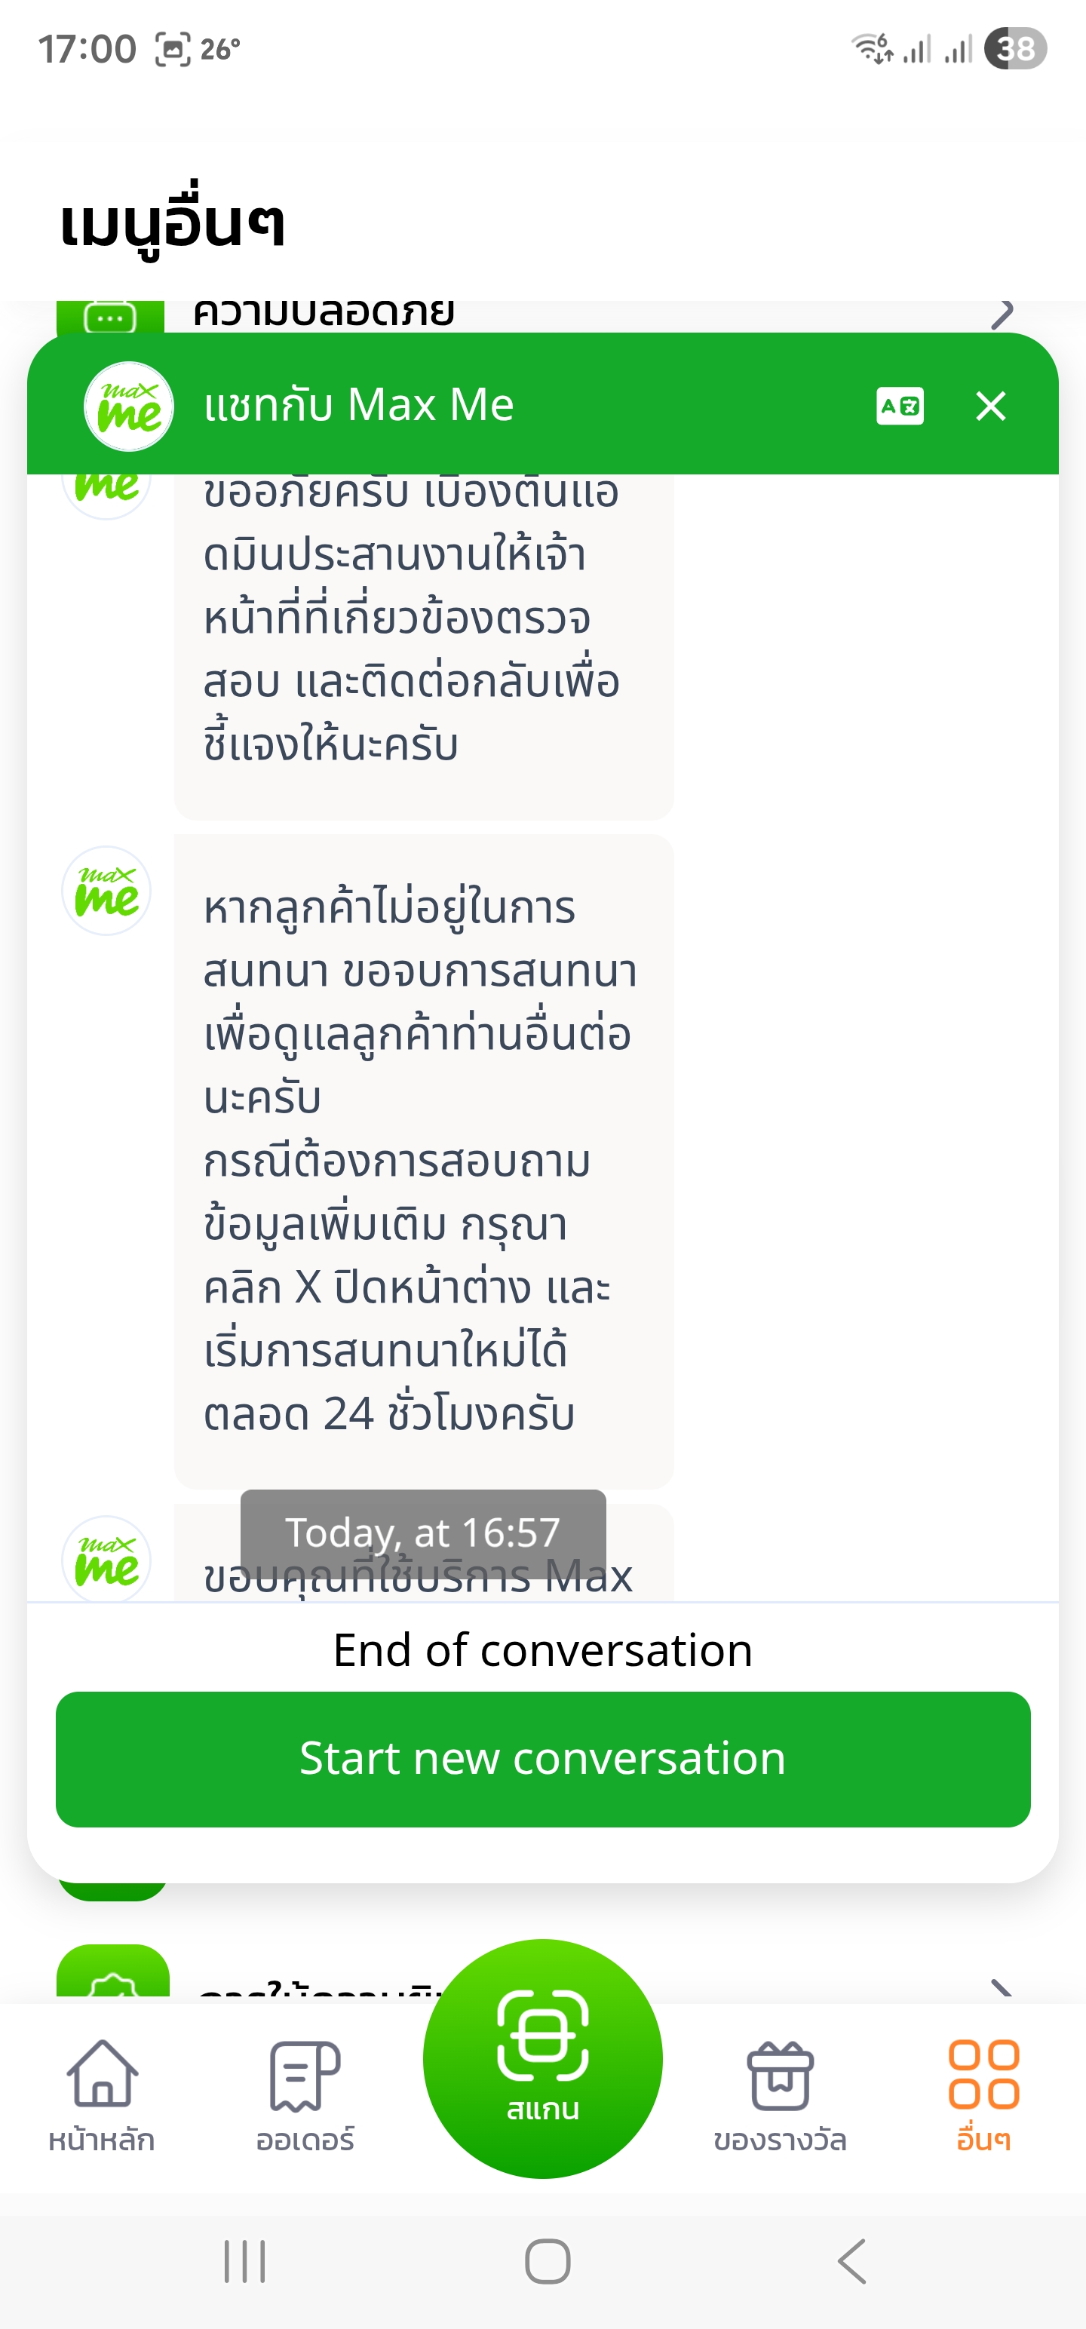Tap the Android back navigation arrow
The width and height of the screenshot is (1086, 2329).
(851, 2261)
